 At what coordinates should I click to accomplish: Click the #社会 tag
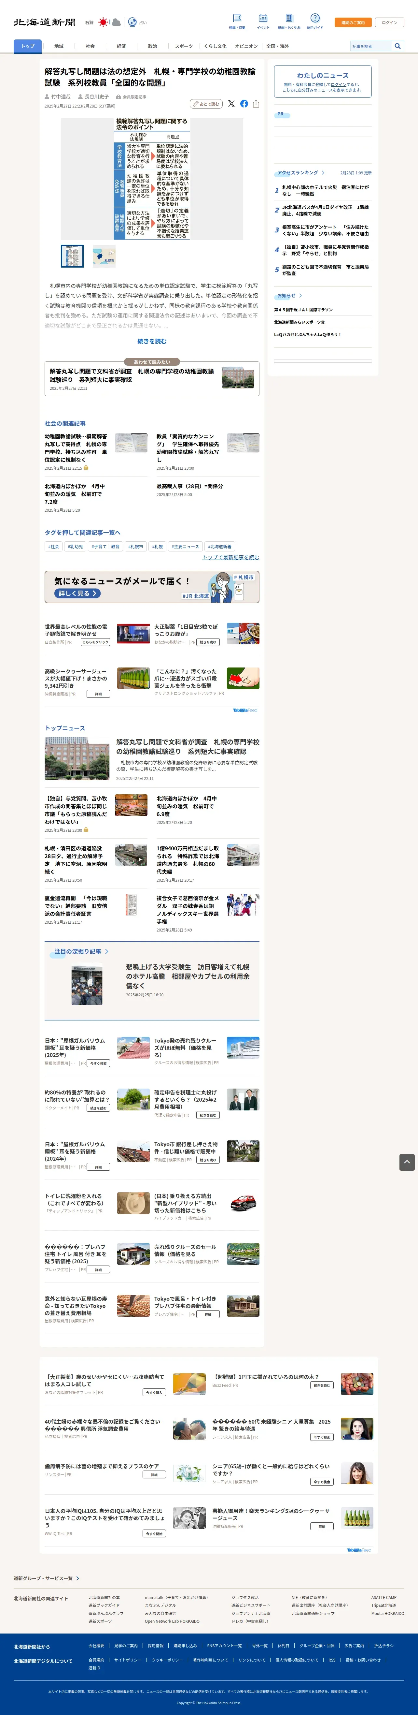[54, 547]
